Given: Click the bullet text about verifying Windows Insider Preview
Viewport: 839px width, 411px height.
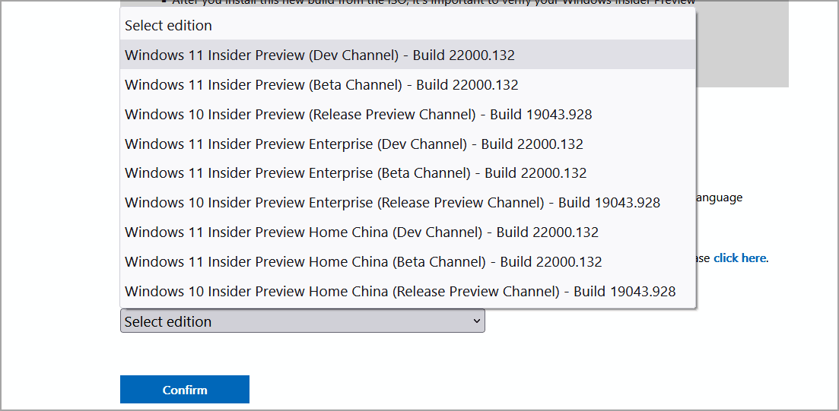Looking at the screenshot, I should (x=434, y=3).
